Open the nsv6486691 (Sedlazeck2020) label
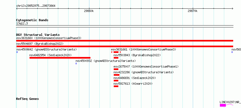 [135, 78]
